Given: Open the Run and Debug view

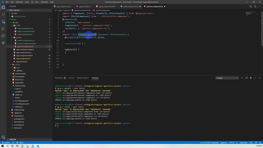Looking at the screenshot, I should click(x=3, y=29).
